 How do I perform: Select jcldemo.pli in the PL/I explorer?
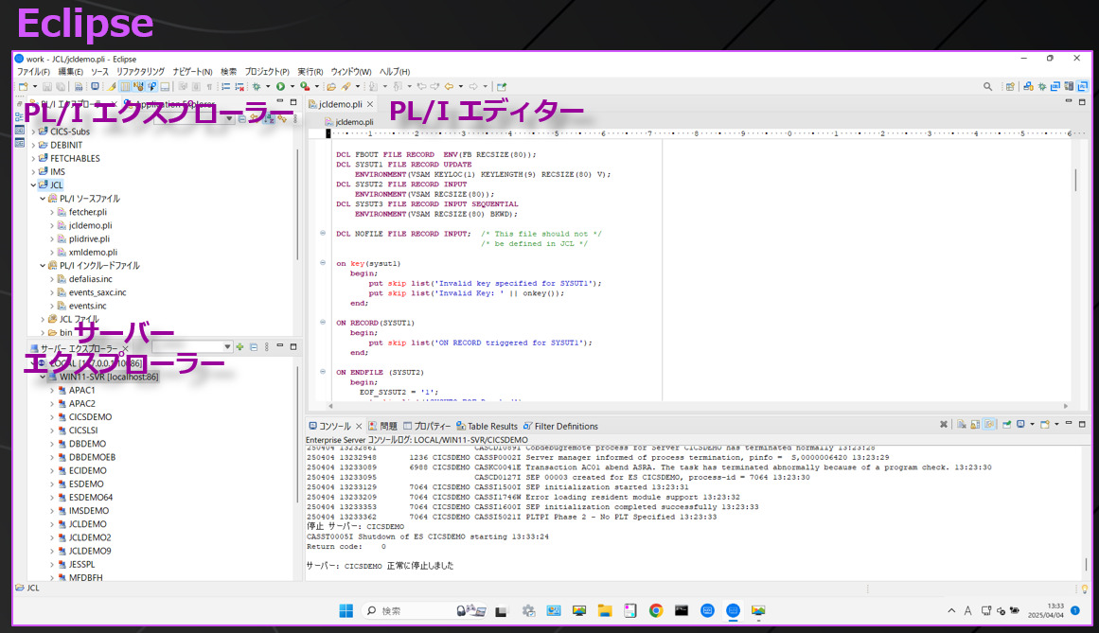tap(90, 226)
